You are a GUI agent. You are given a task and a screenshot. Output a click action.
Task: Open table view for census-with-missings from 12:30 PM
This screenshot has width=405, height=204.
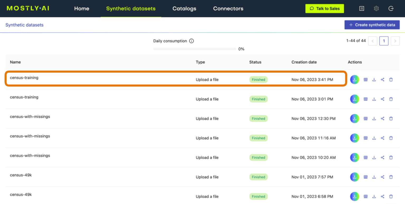tap(365, 118)
